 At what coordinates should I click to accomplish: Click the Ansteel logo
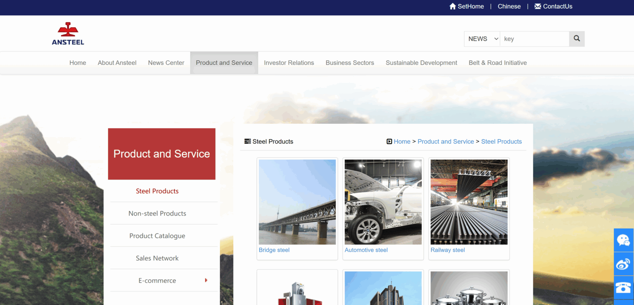[x=68, y=33]
